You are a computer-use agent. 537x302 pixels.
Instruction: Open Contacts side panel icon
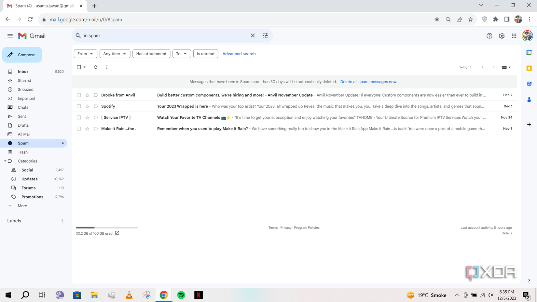pyautogui.click(x=529, y=99)
